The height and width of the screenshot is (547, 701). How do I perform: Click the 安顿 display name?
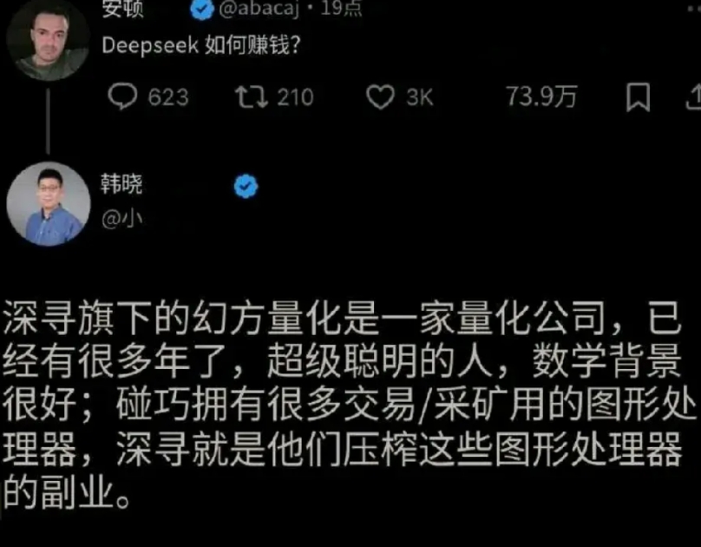click(122, 9)
